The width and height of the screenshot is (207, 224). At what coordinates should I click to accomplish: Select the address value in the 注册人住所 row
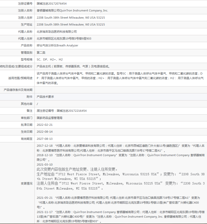point(71,18)
